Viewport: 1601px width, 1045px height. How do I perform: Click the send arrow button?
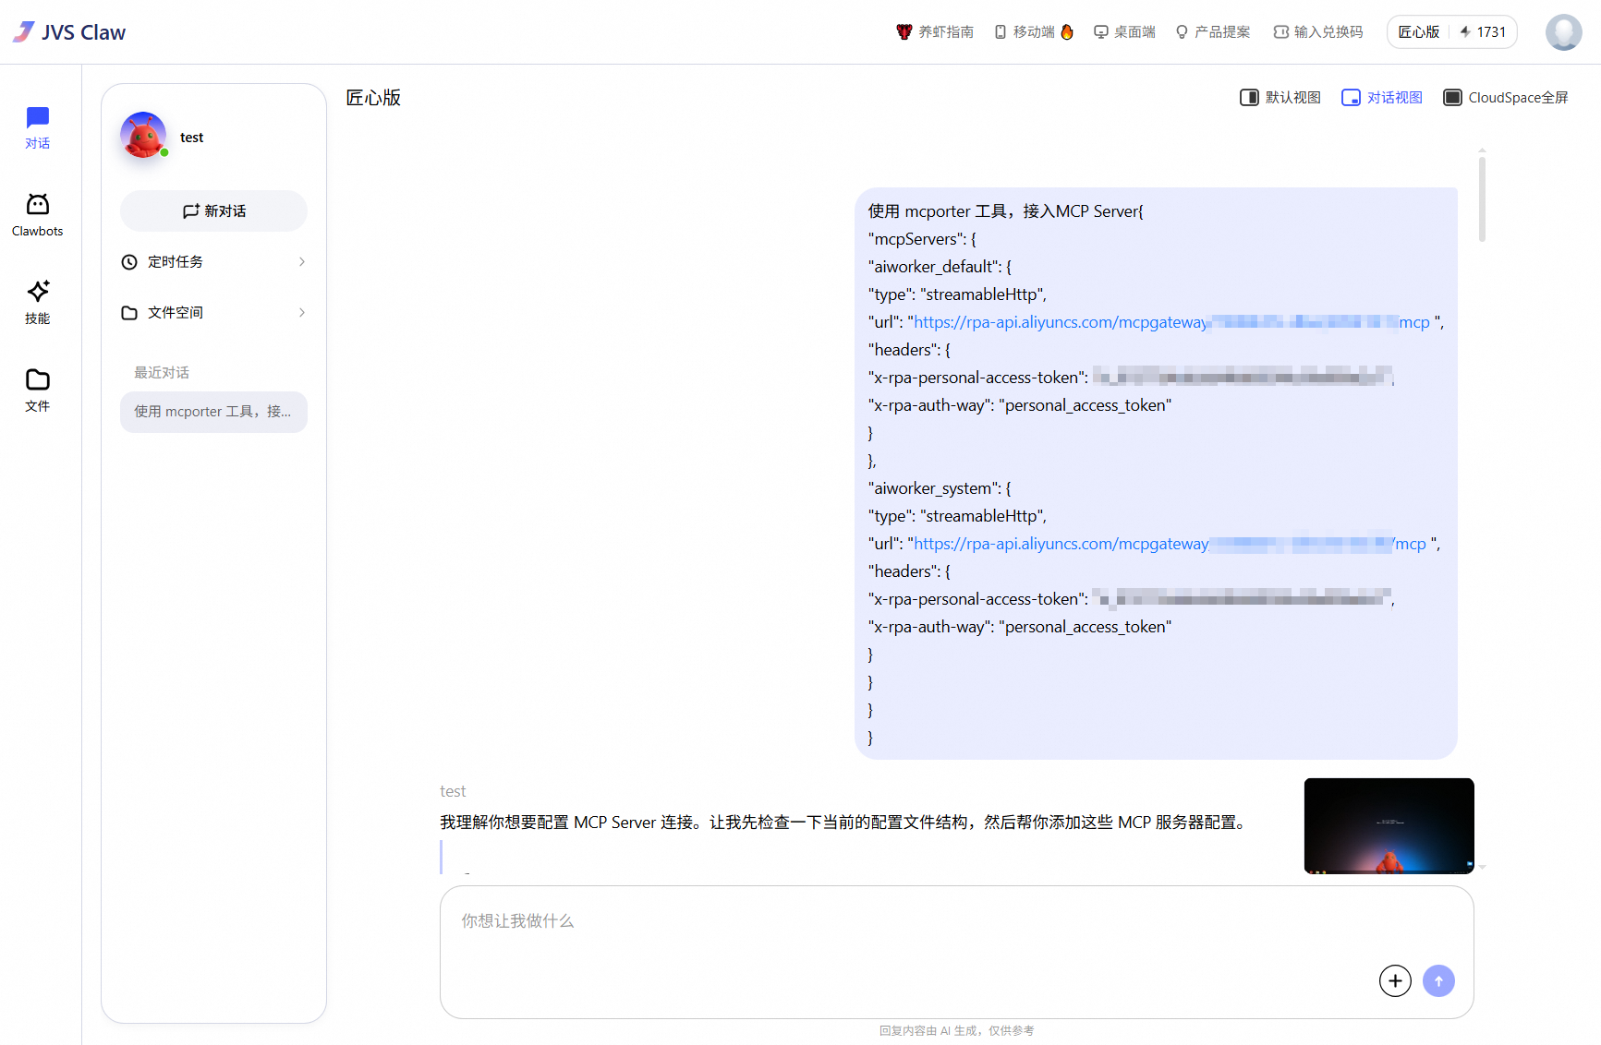[x=1438, y=980]
